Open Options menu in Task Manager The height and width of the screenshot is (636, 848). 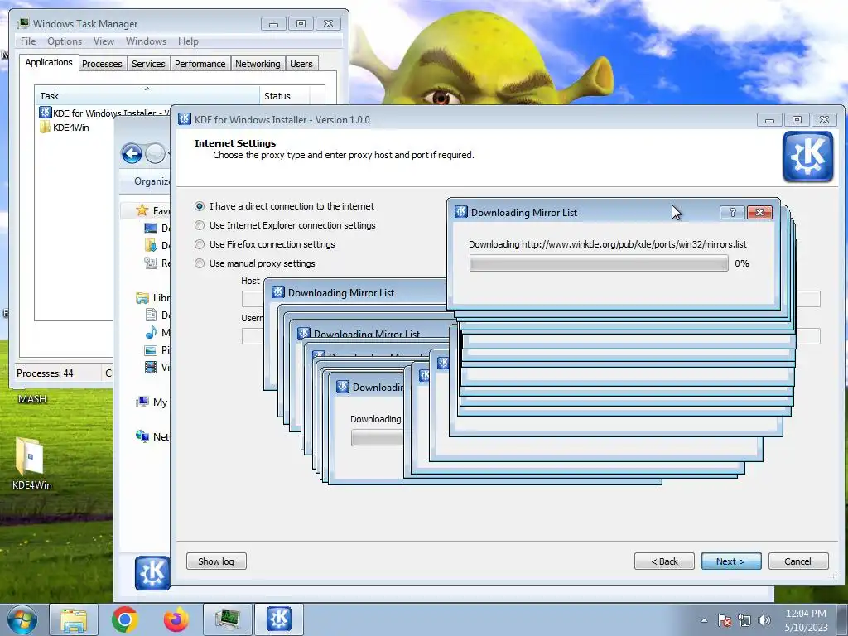pos(65,41)
